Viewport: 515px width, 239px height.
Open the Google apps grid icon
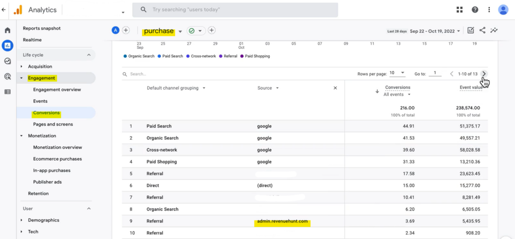coord(460,10)
